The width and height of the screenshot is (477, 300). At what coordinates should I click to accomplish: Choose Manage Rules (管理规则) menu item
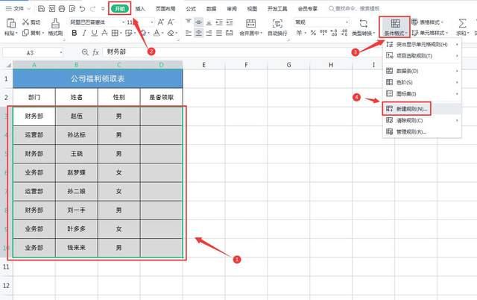[x=422, y=132]
